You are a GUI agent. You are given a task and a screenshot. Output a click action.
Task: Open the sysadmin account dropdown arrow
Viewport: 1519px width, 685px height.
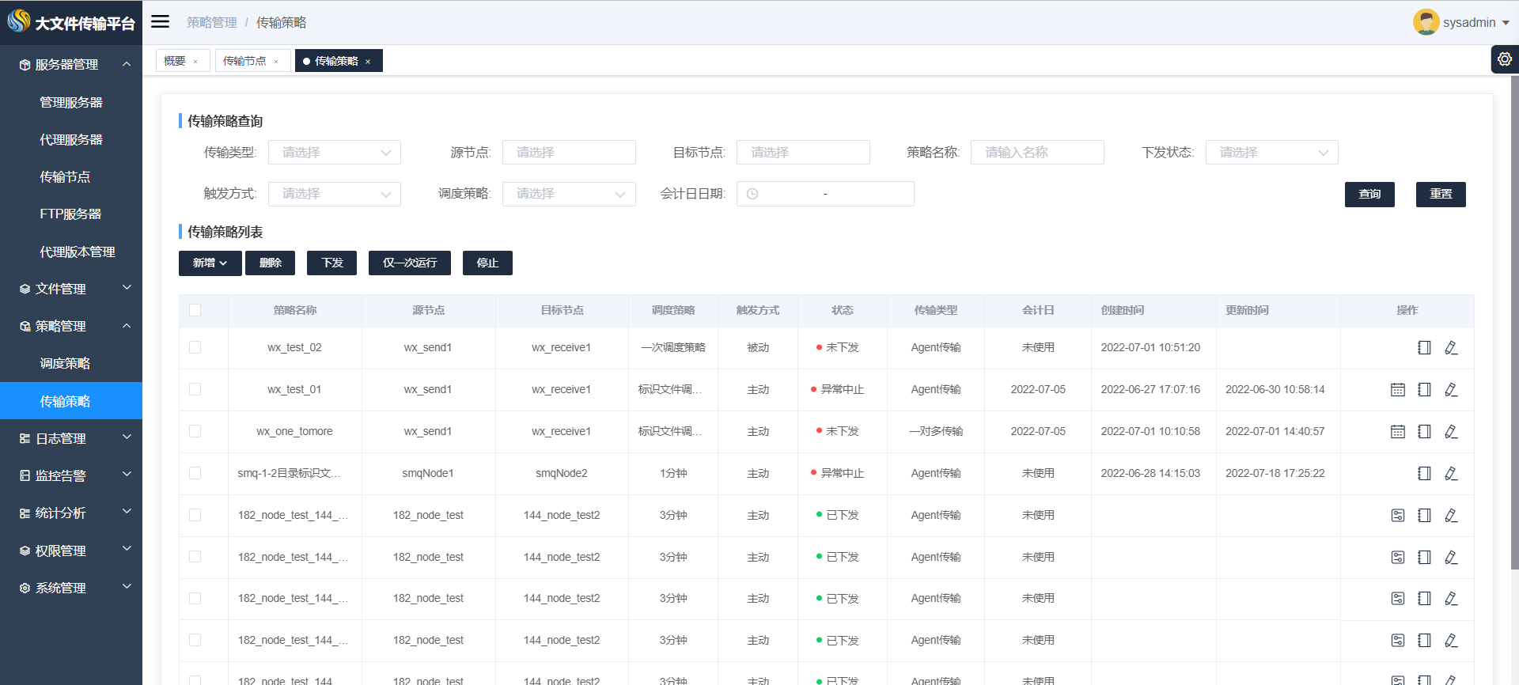point(1506,23)
